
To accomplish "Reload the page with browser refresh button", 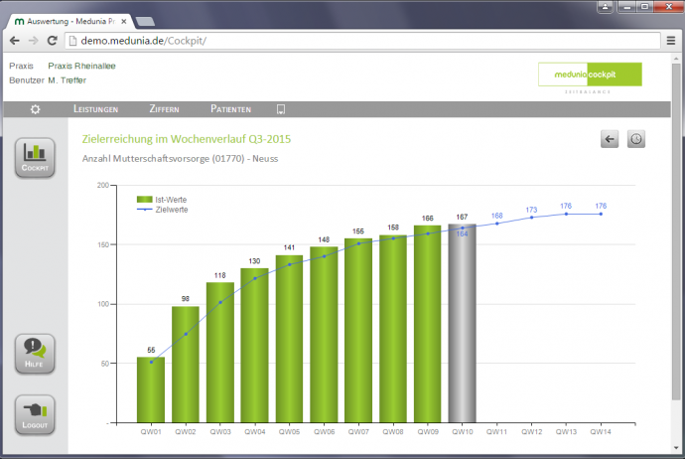I will [52, 40].
